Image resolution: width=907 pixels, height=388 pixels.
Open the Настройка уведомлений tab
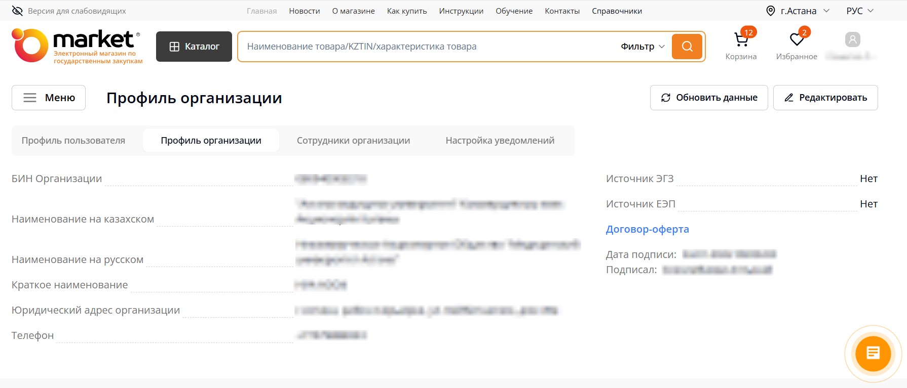(500, 141)
